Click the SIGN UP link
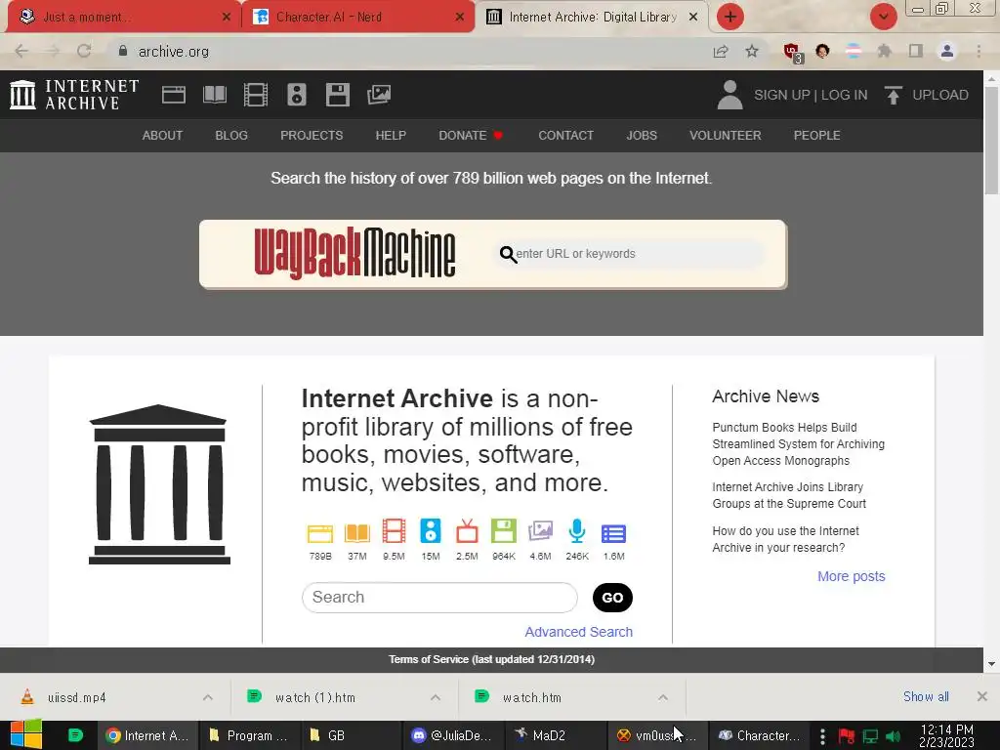The width and height of the screenshot is (1000, 750). 781,95
